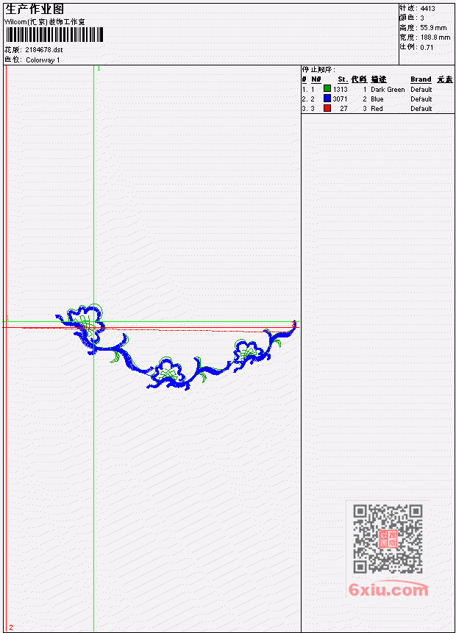The image size is (456, 633).
Task: Click the N# column header
Action: pyautogui.click(x=316, y=79)
